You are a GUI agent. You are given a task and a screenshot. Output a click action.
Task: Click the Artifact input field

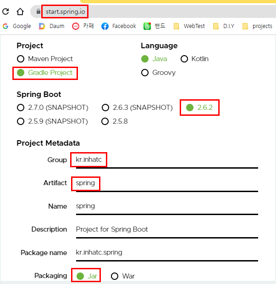pos(165,183)
